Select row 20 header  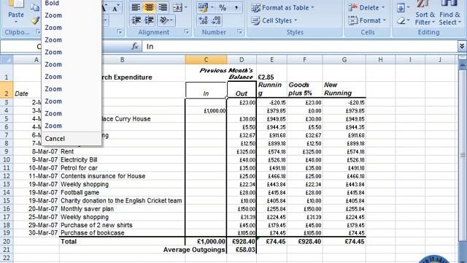(7, 241)
